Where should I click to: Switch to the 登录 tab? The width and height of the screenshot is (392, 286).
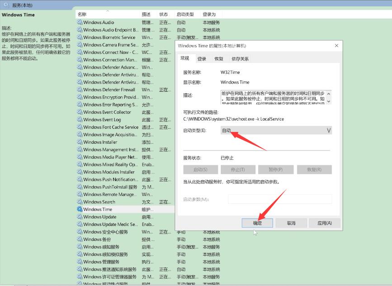[x=202, y=59]
